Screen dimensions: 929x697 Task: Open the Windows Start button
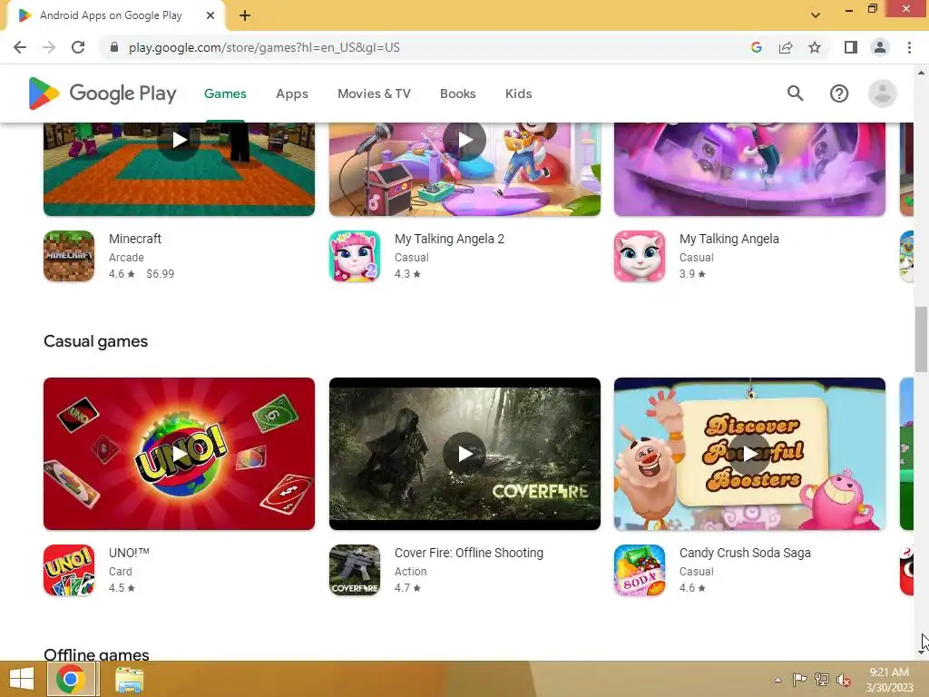click(22, 679)
